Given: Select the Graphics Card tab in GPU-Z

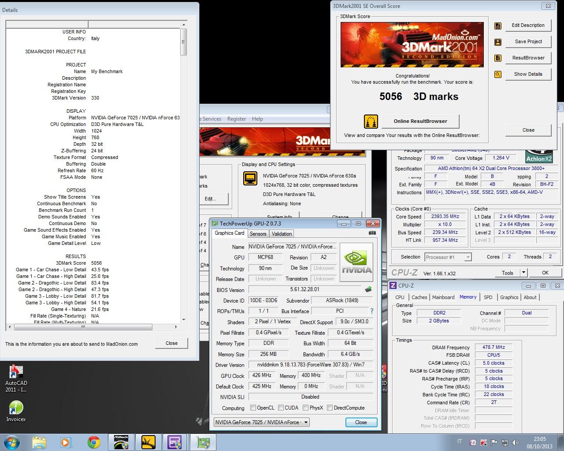Looking at the screenshot, I should coord(229,233).
